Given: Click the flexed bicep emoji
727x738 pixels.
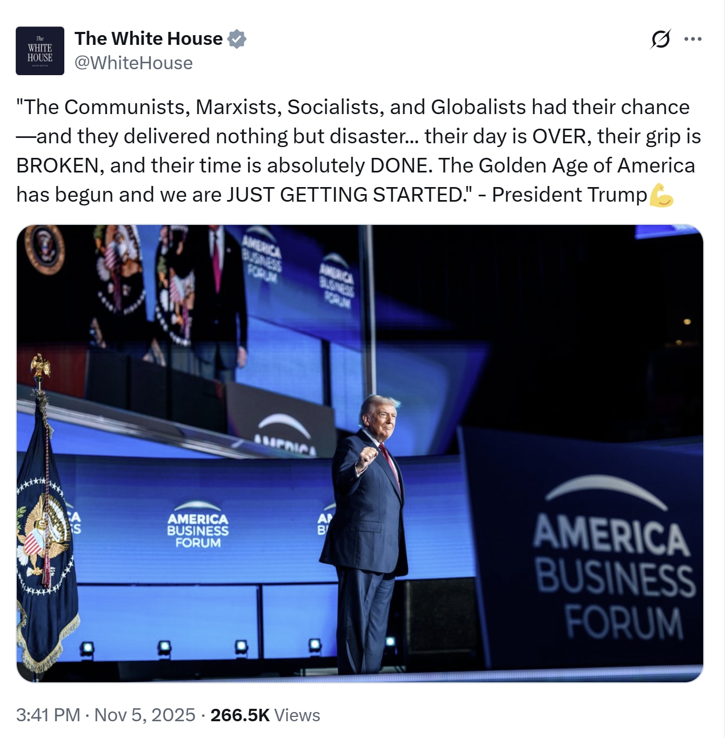Looking at the screenshot, I should coord(661,195).
